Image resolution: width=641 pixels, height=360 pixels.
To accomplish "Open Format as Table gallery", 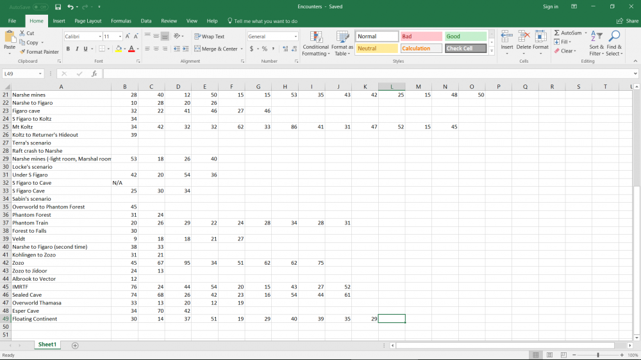I will (x=342, y=43).
